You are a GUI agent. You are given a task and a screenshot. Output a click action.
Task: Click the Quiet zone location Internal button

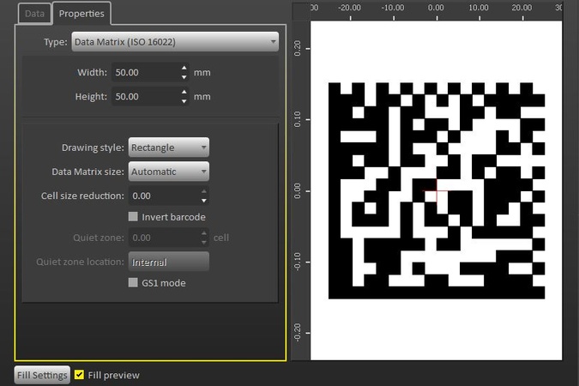[168, 262]
